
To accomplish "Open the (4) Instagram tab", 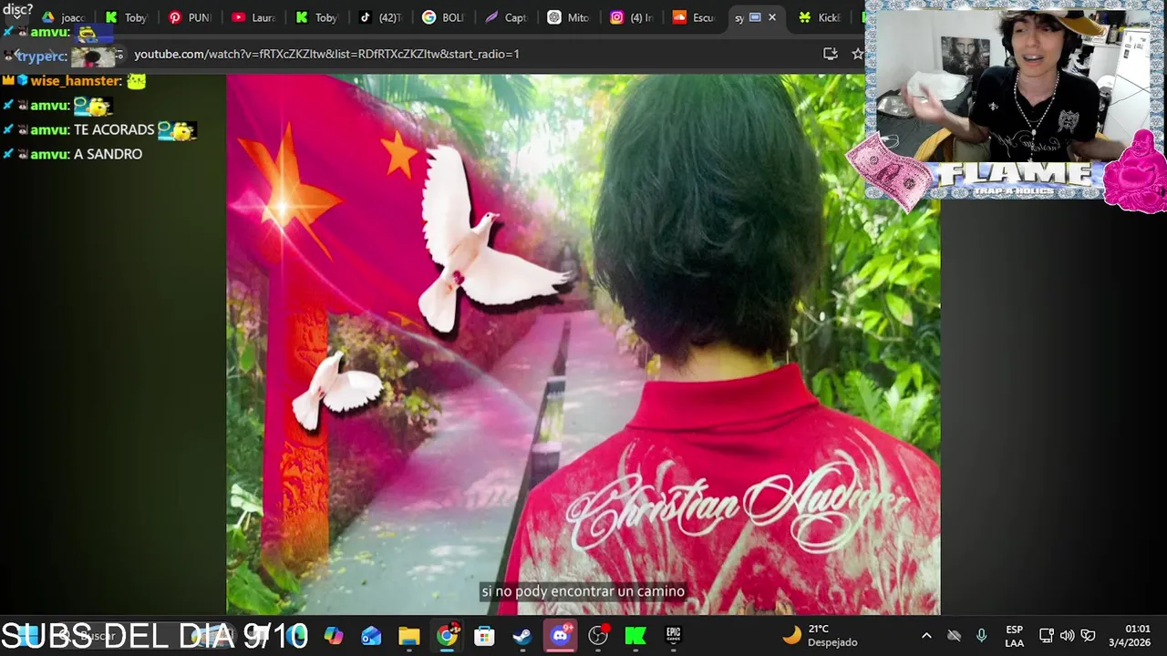I will (x=631, y=17).
